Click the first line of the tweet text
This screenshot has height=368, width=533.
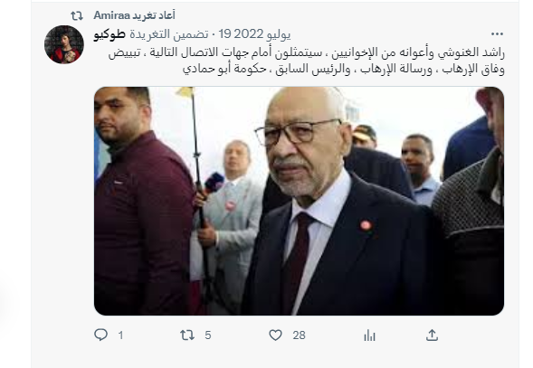(x=306, y=53)
